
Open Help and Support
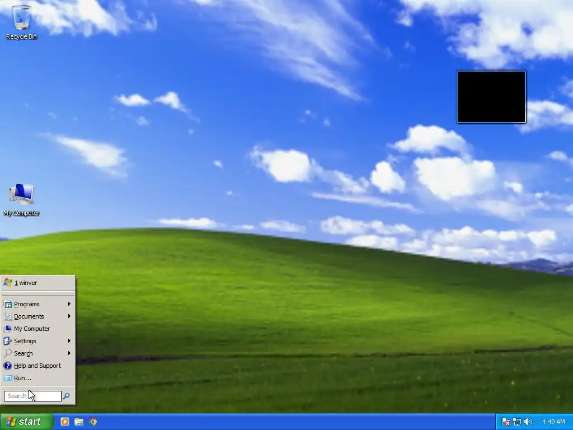(38, 366)
